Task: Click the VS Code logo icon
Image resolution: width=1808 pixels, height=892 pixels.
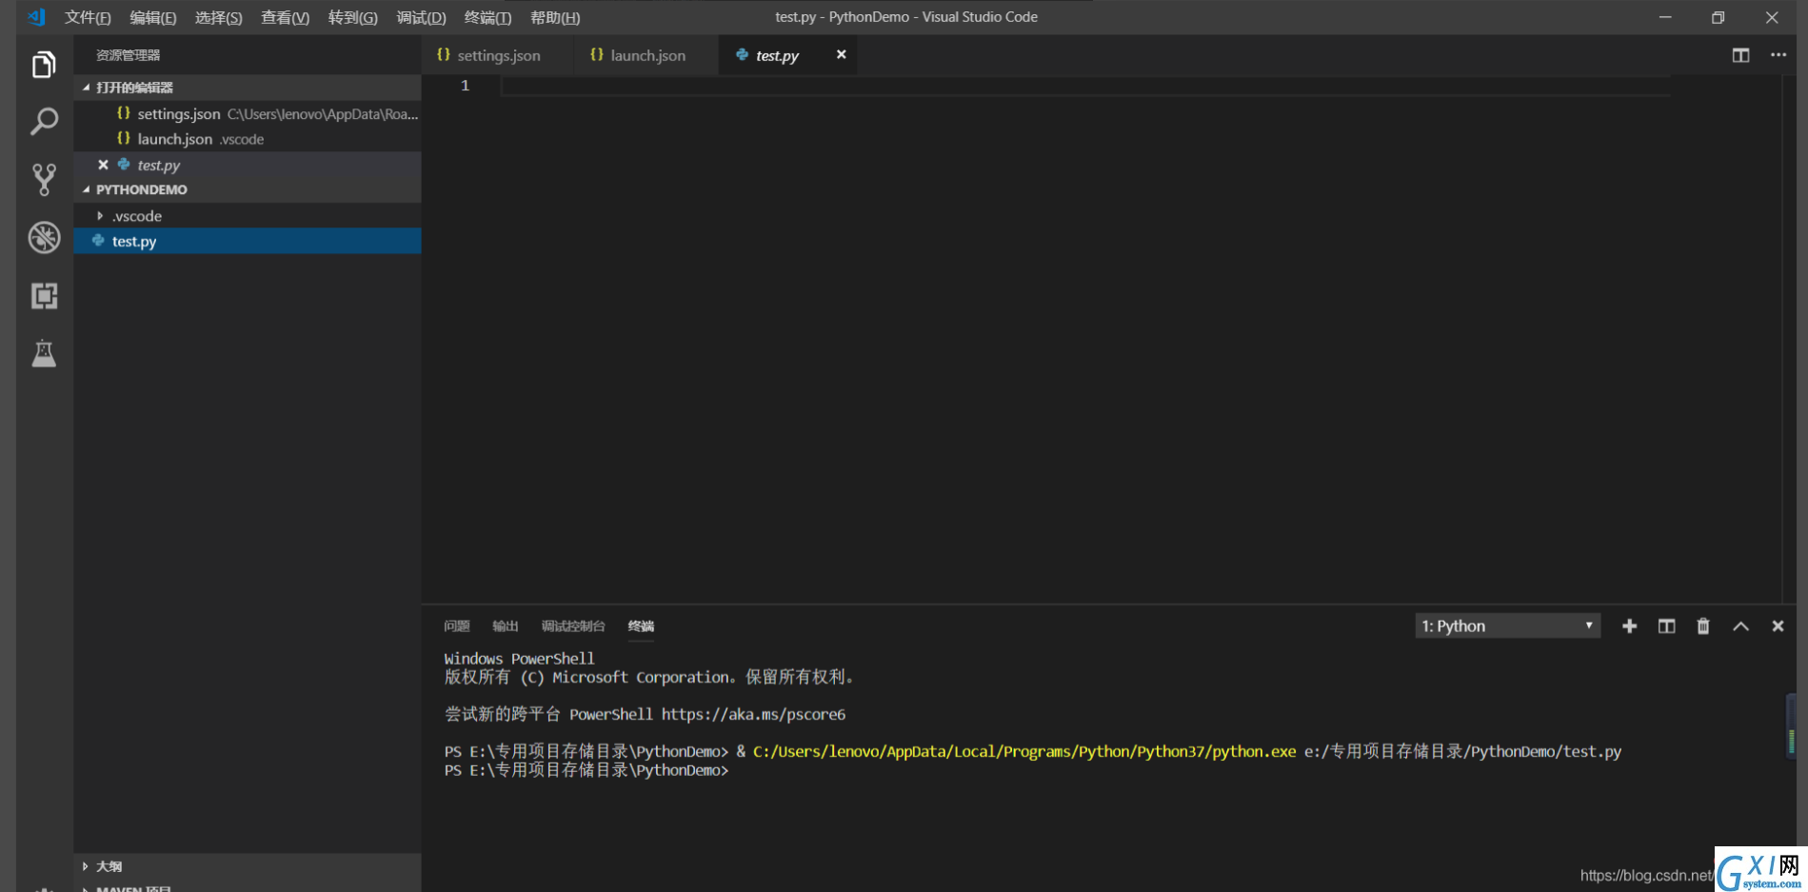Action: click(36, 17)
